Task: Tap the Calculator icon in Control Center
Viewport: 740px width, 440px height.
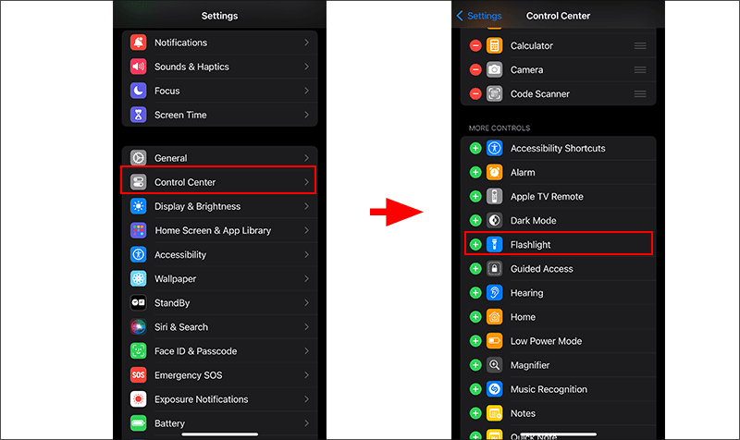Action: click(494, 45)
